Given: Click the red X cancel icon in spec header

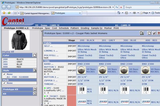Looking at the screenshot, I should [x=159, y=33].
